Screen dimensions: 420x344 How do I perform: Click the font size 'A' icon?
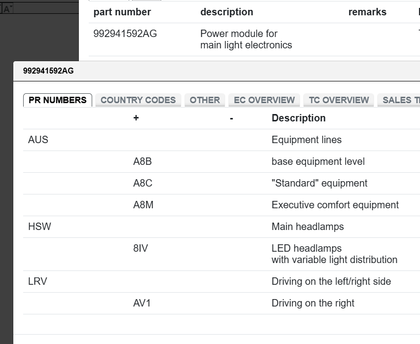point(8,8)
